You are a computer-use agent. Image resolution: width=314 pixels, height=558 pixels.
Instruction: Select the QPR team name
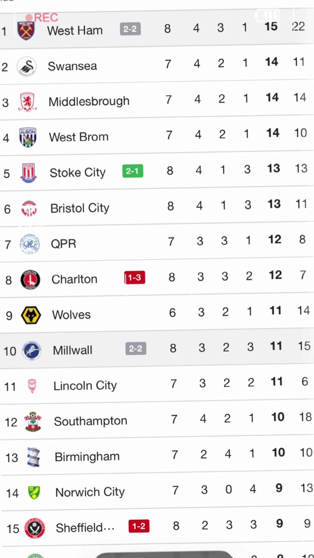63,244
